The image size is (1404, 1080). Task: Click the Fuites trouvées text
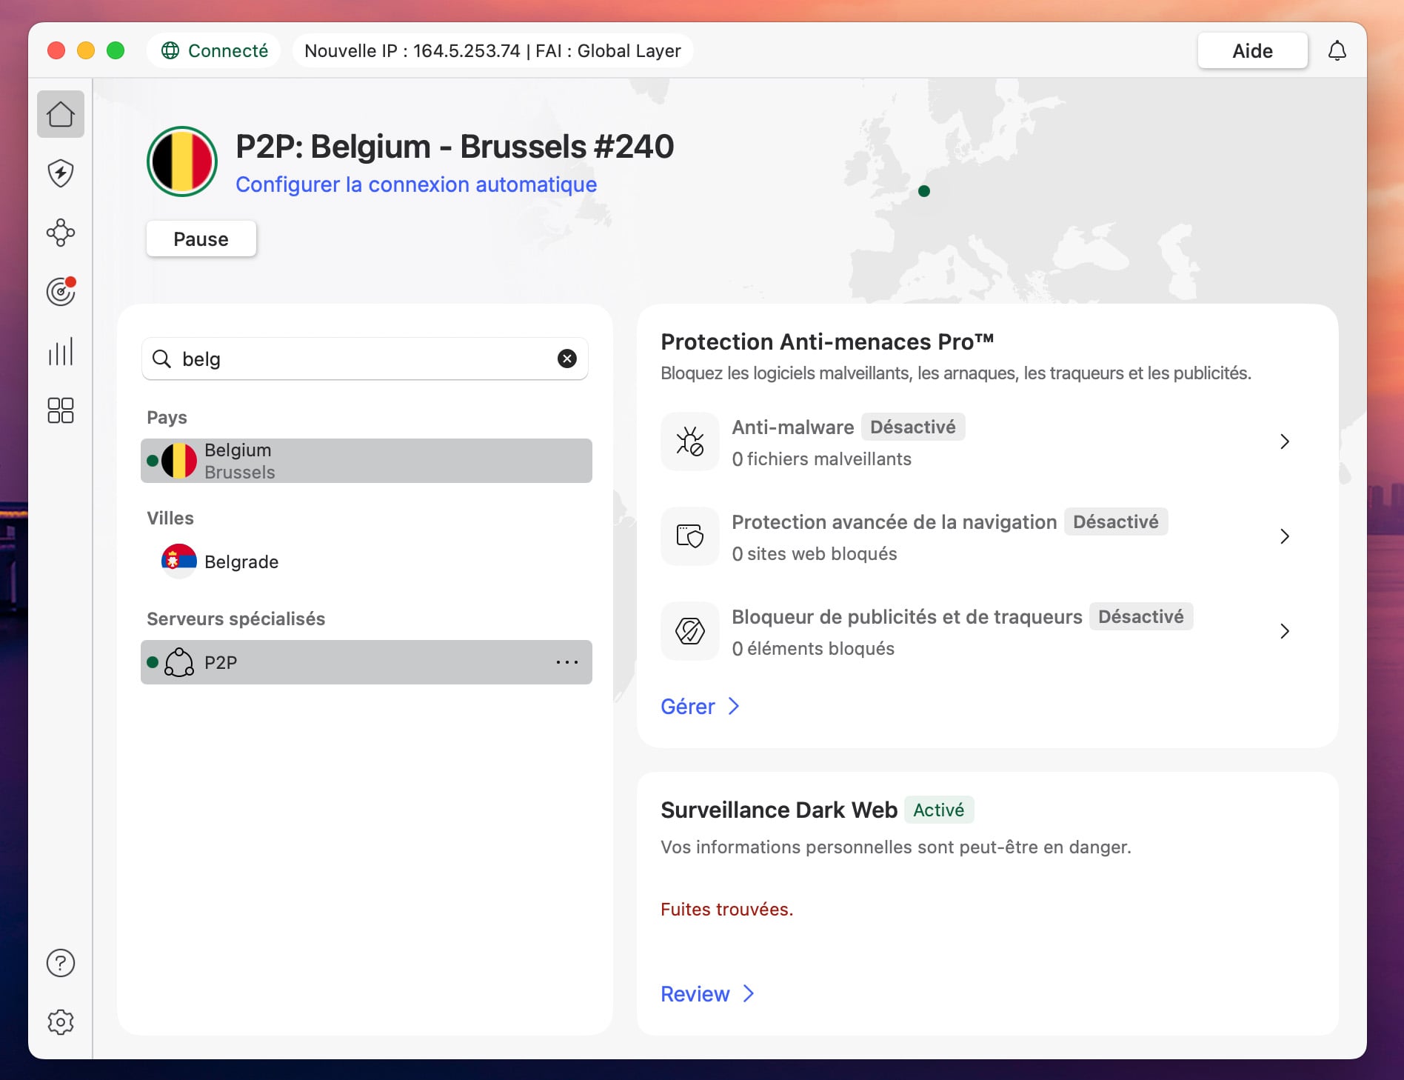coord(727,909)
